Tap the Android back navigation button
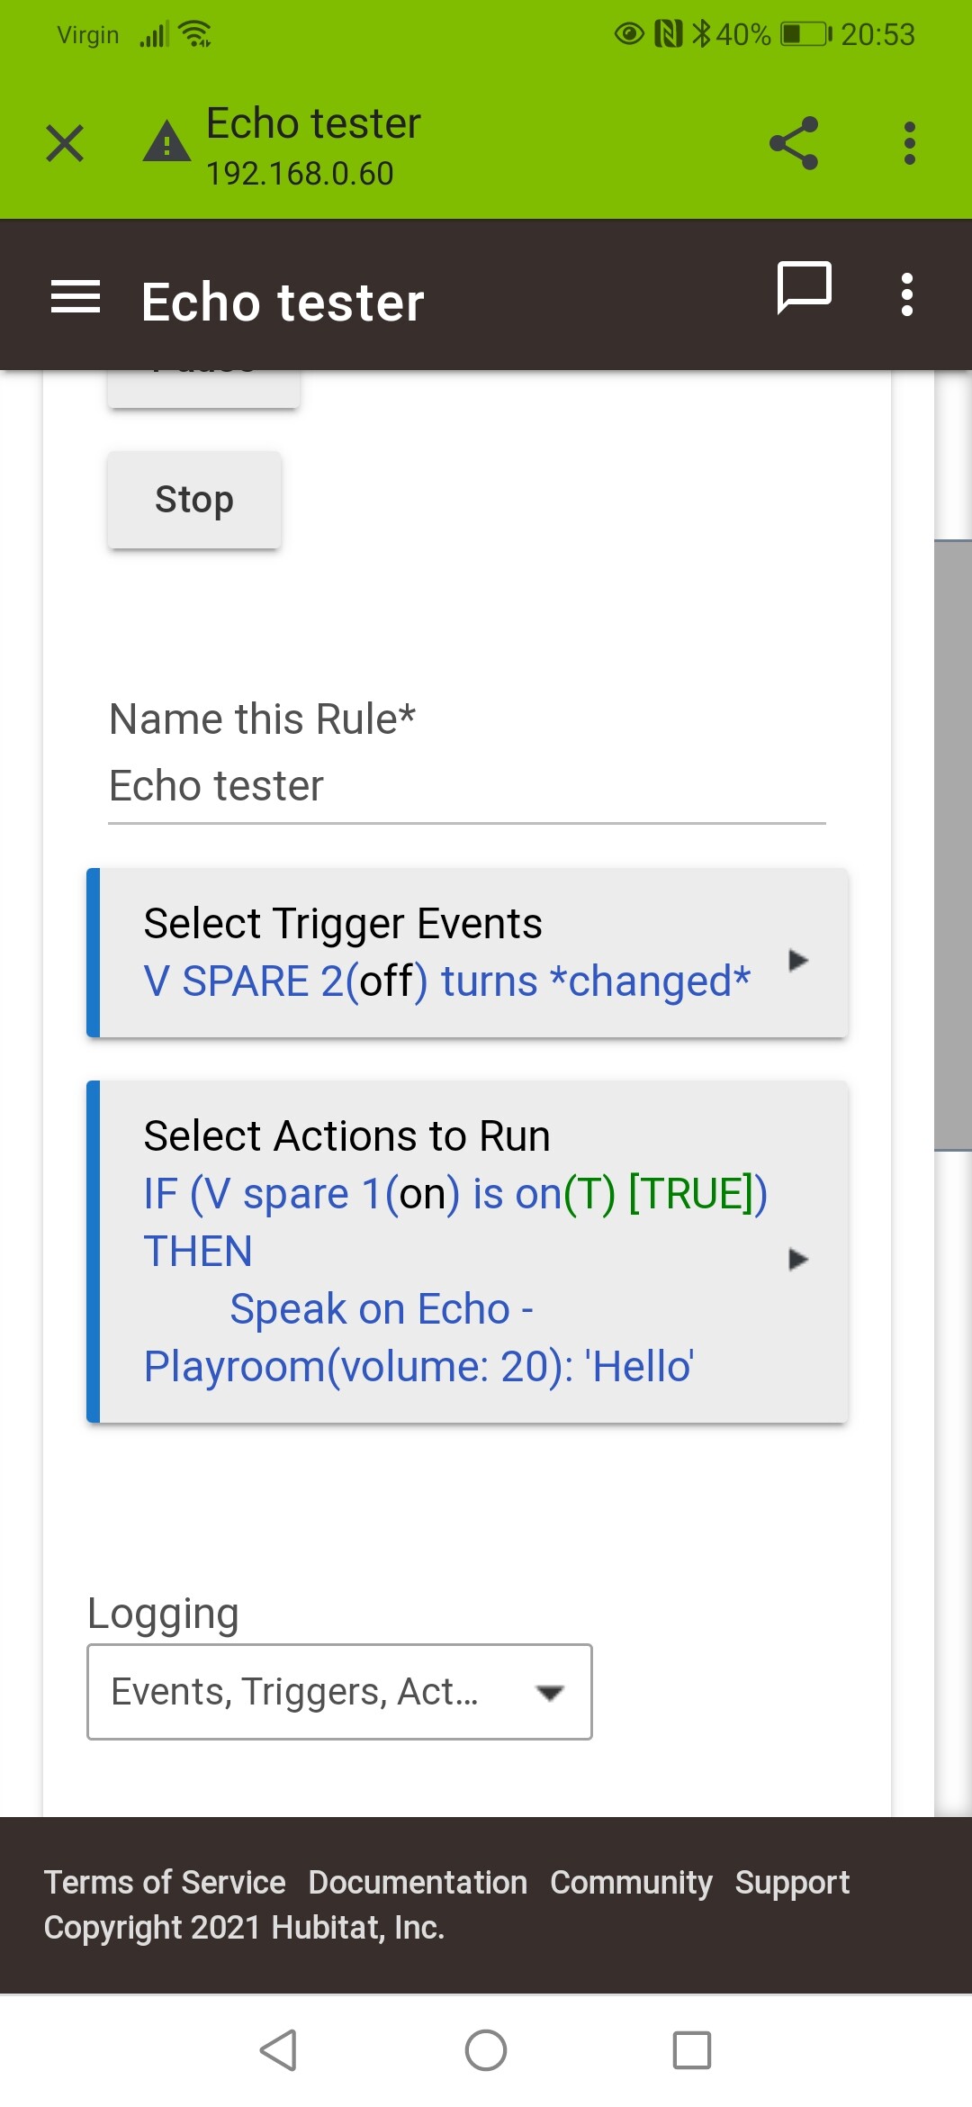The image size is (972, 2107). pos(278,2050)
